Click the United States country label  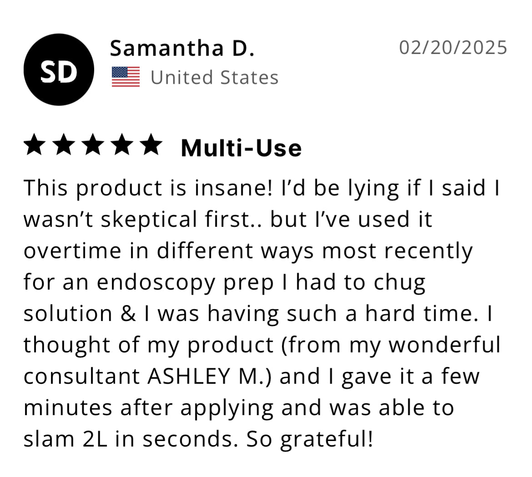point(214,77)
